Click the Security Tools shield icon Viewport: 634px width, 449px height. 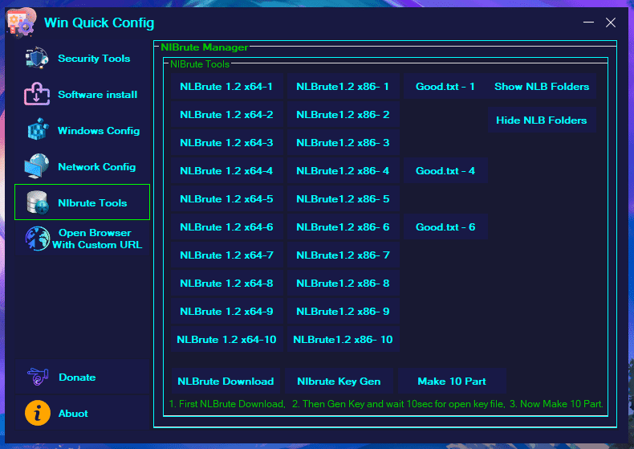pos(37,59)
